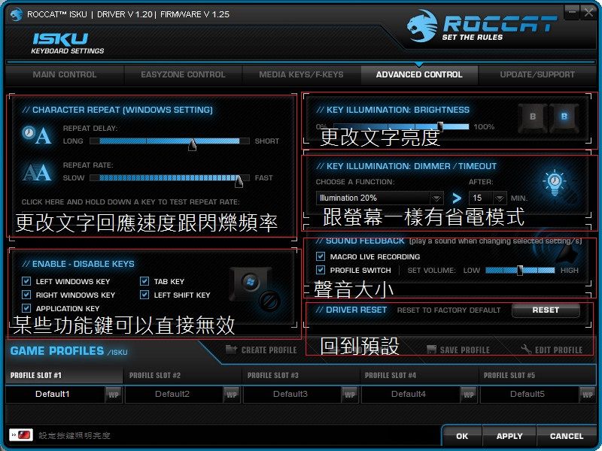Click the disabled Windows key icon

tap(255, 289)
